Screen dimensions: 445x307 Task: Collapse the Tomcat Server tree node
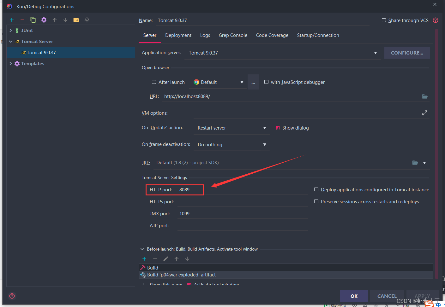click(11, 41)
